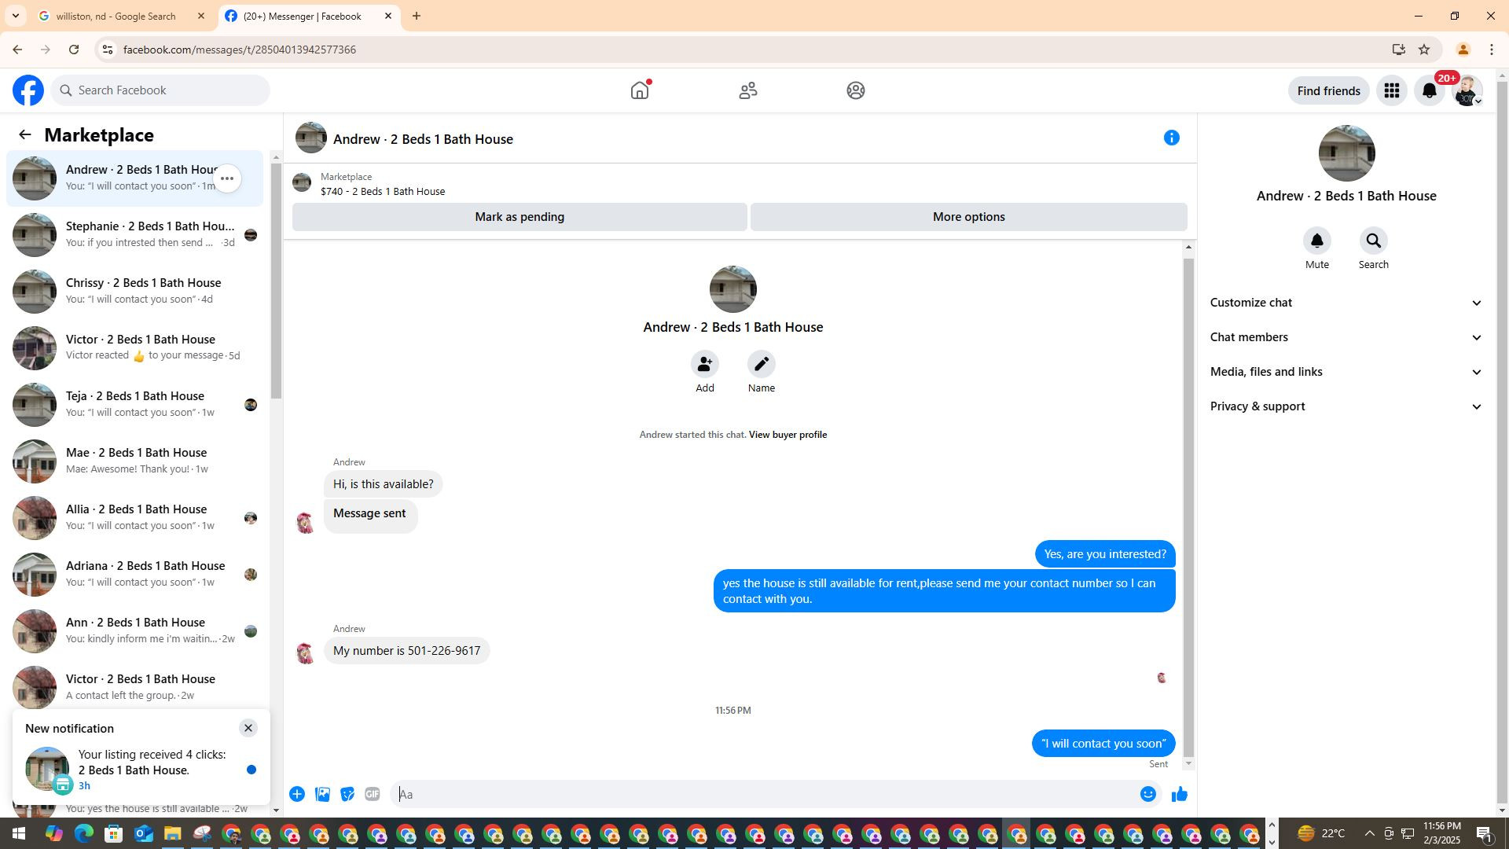Open the emoji picker in the composer

(x=1148, y=794)
